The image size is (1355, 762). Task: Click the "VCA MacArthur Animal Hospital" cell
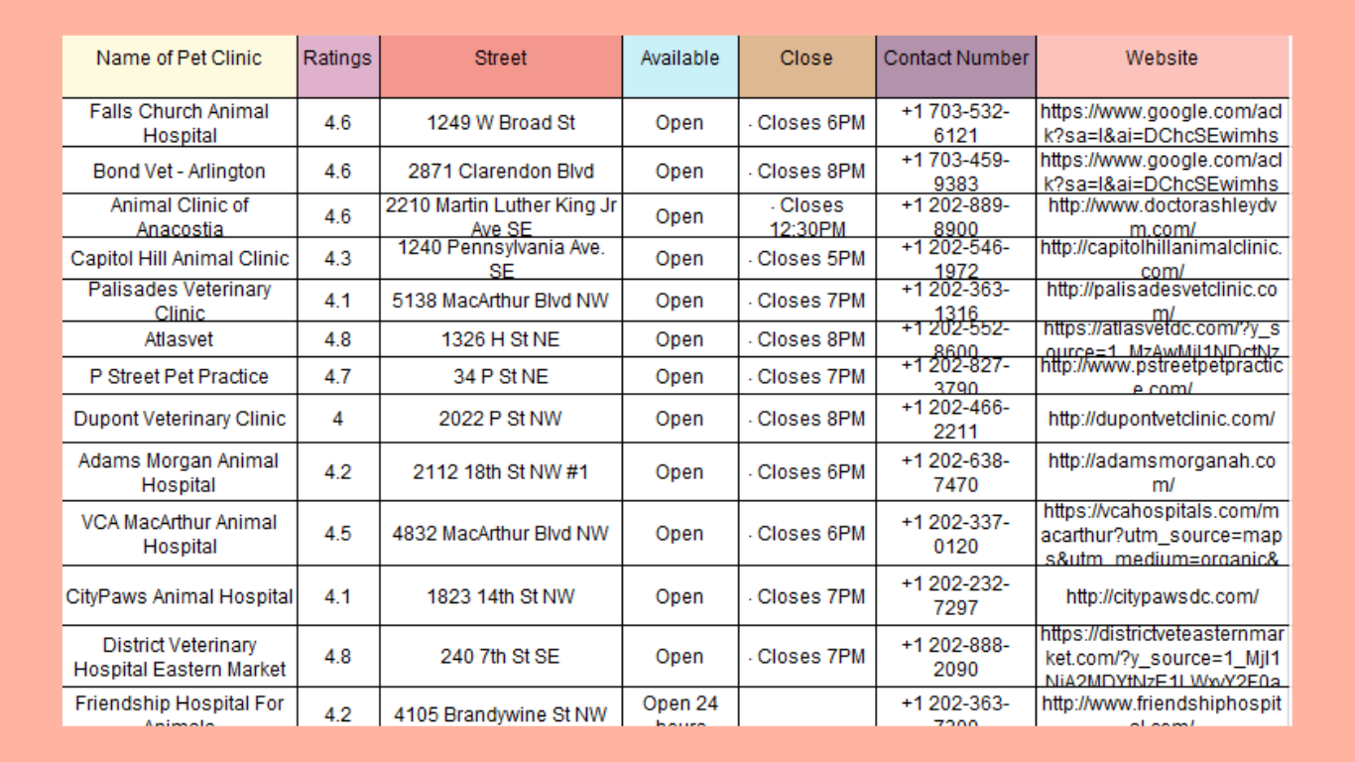[x=180, y=534]
